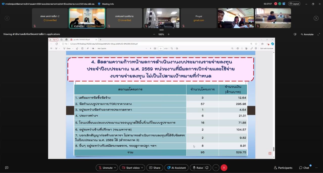The height and width of the screenshot is (173, 323).
Task: Expand the audio options arrow beside Unmute
Action: click(x=115, y=168)
